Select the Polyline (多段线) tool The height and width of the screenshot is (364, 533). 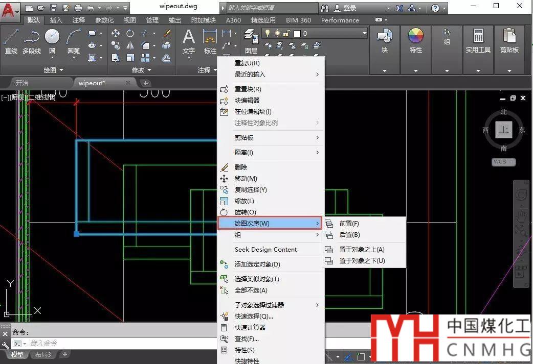(32, 40)
